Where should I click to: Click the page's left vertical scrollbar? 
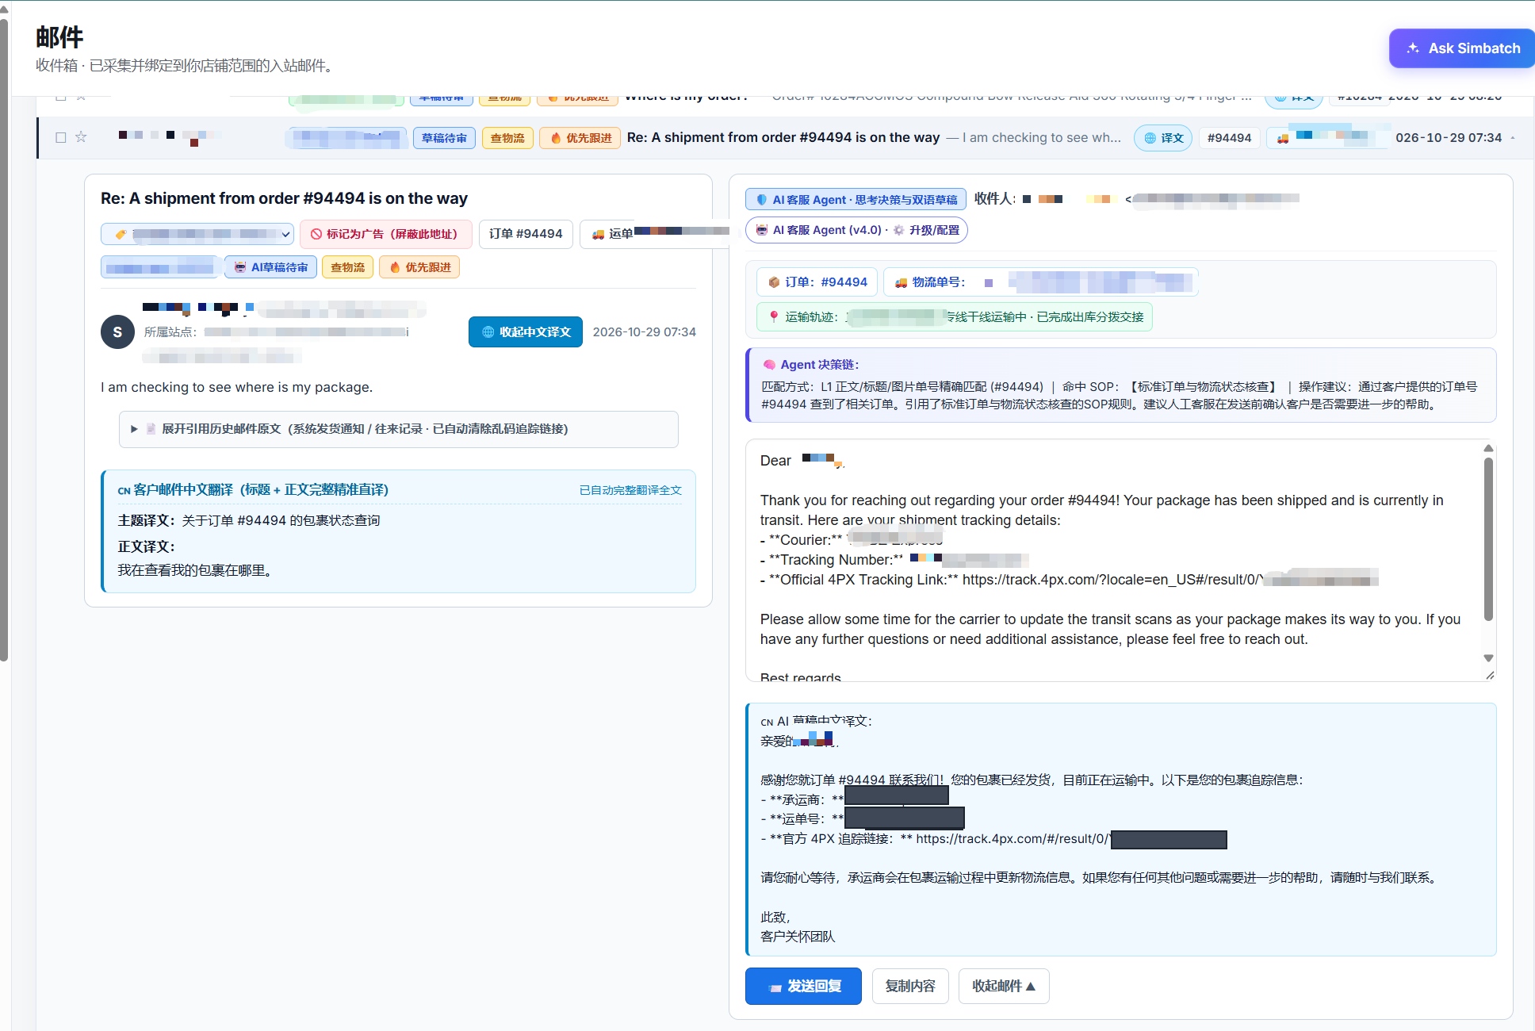point(4,341)
